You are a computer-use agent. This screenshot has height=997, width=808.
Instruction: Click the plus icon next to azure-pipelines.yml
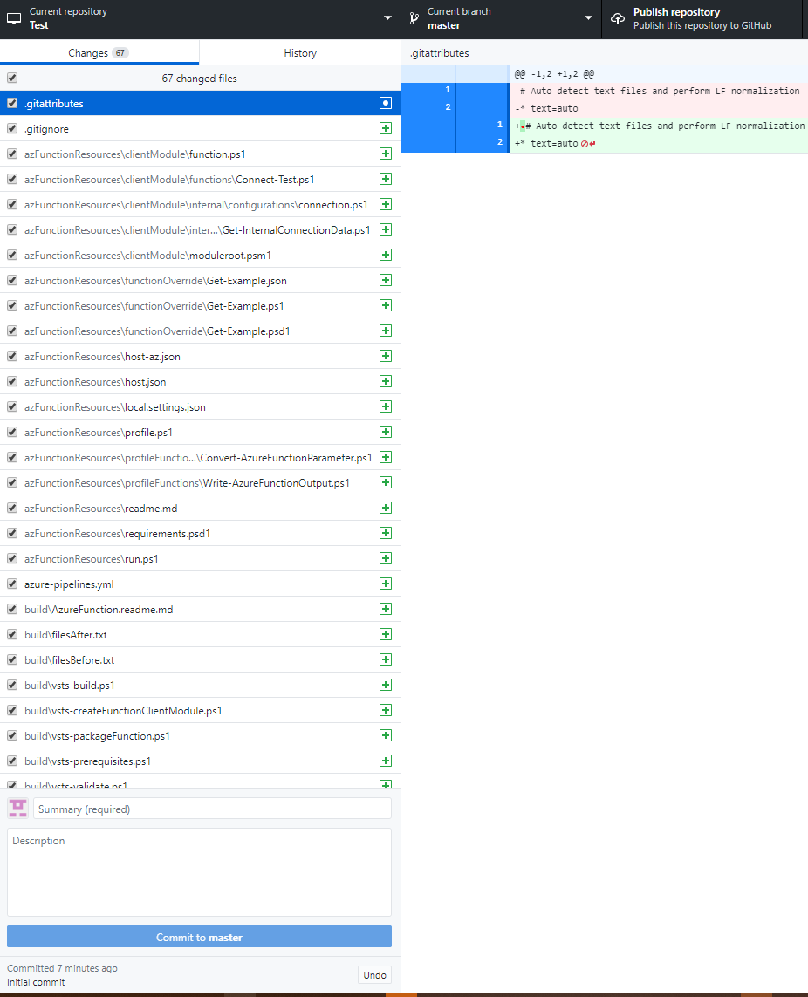[x=385, y=584]
